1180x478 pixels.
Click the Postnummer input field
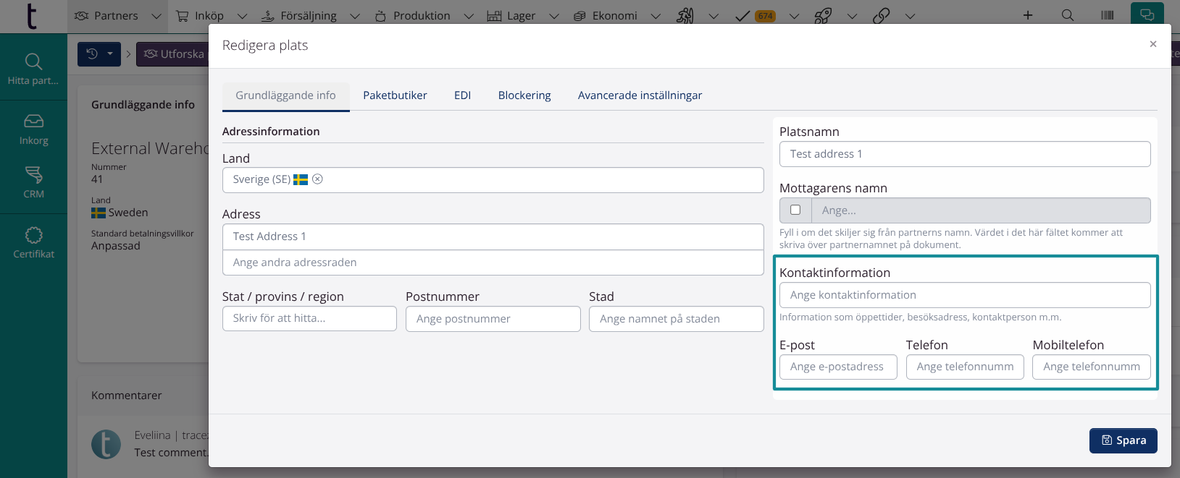pyautogui.click(x=493, y=319)
